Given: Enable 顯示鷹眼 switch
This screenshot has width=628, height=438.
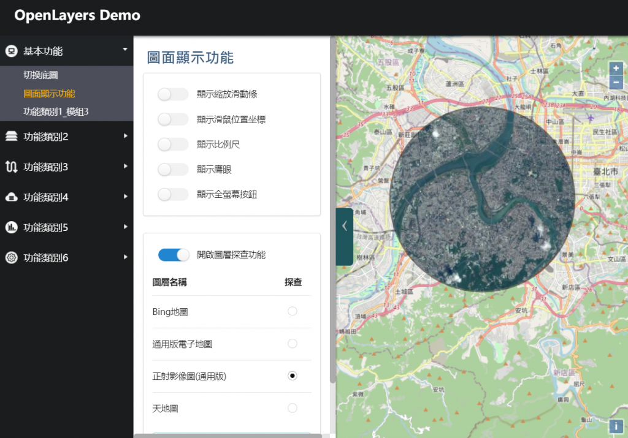Looking at the screenshot, I should [172, 170].
